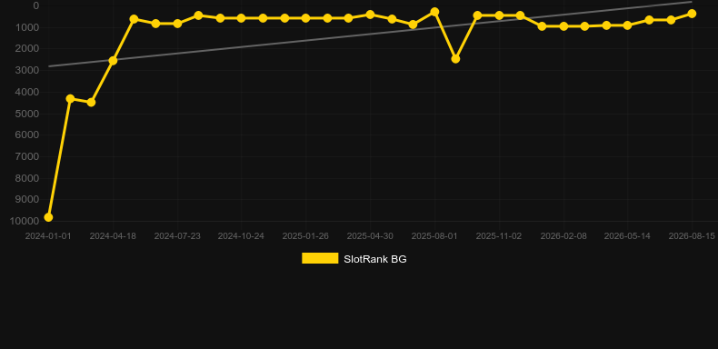Click the x-axis label 2026-08-15
This screenshot has width=718, height=349.
tap(692, 236)
